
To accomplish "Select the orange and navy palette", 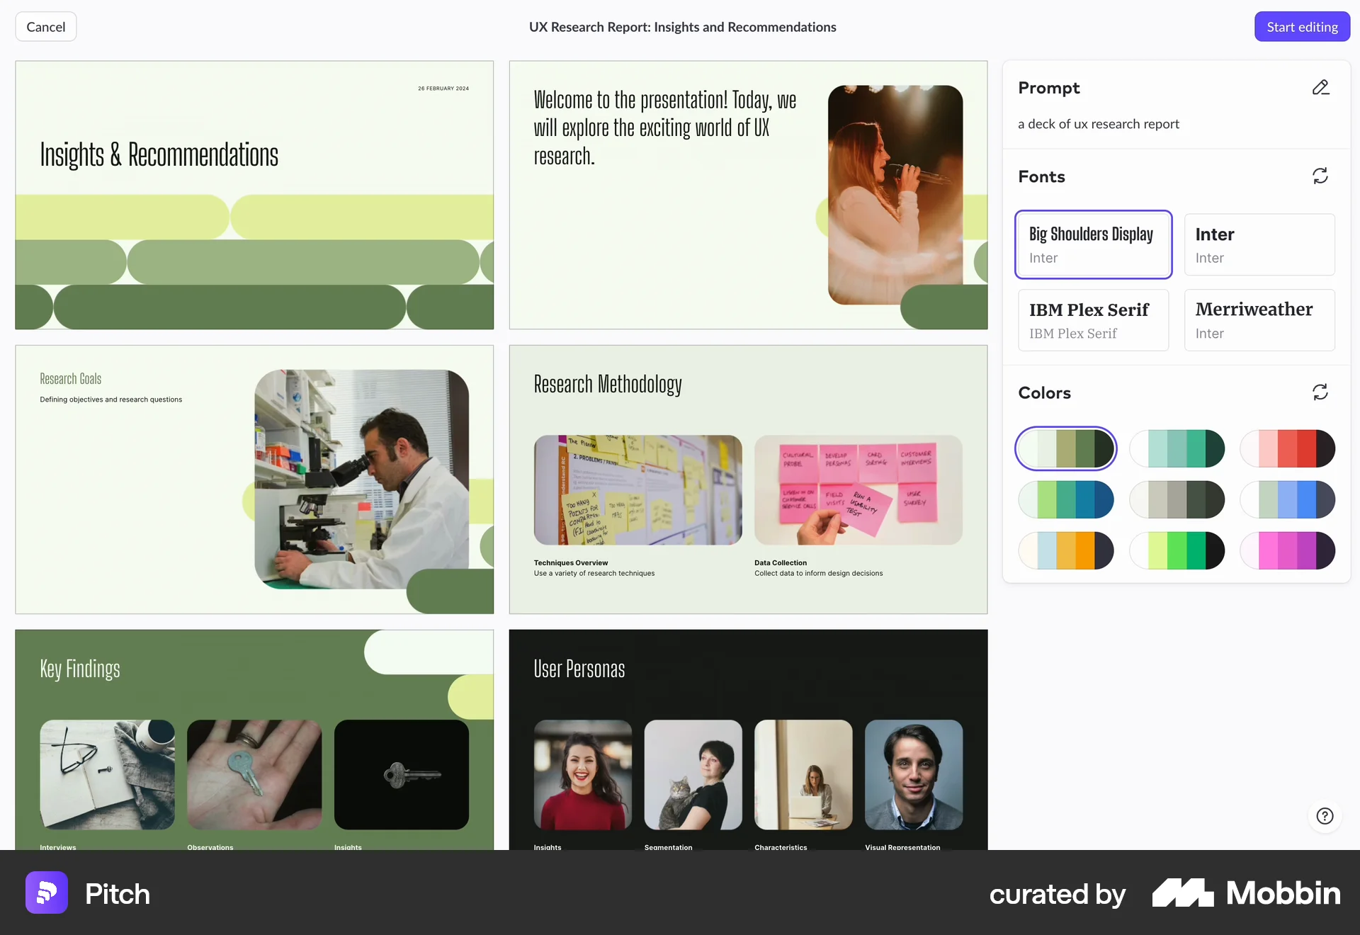I will click(1065, 550).
